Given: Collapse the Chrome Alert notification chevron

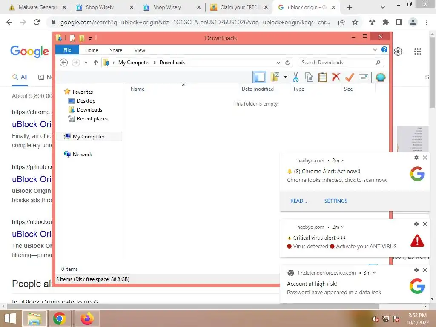Looking at the screenshot, I should coord(343,161).
